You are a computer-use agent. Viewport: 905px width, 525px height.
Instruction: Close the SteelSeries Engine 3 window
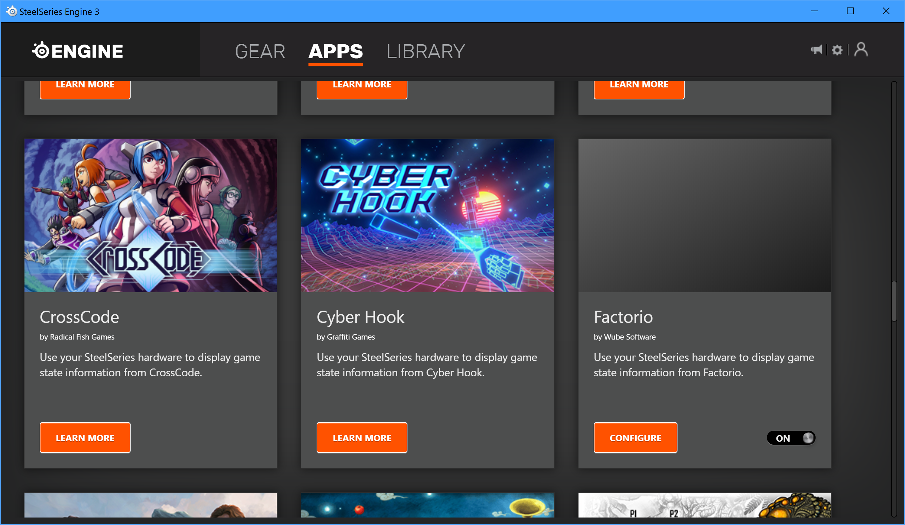point(886,11)
